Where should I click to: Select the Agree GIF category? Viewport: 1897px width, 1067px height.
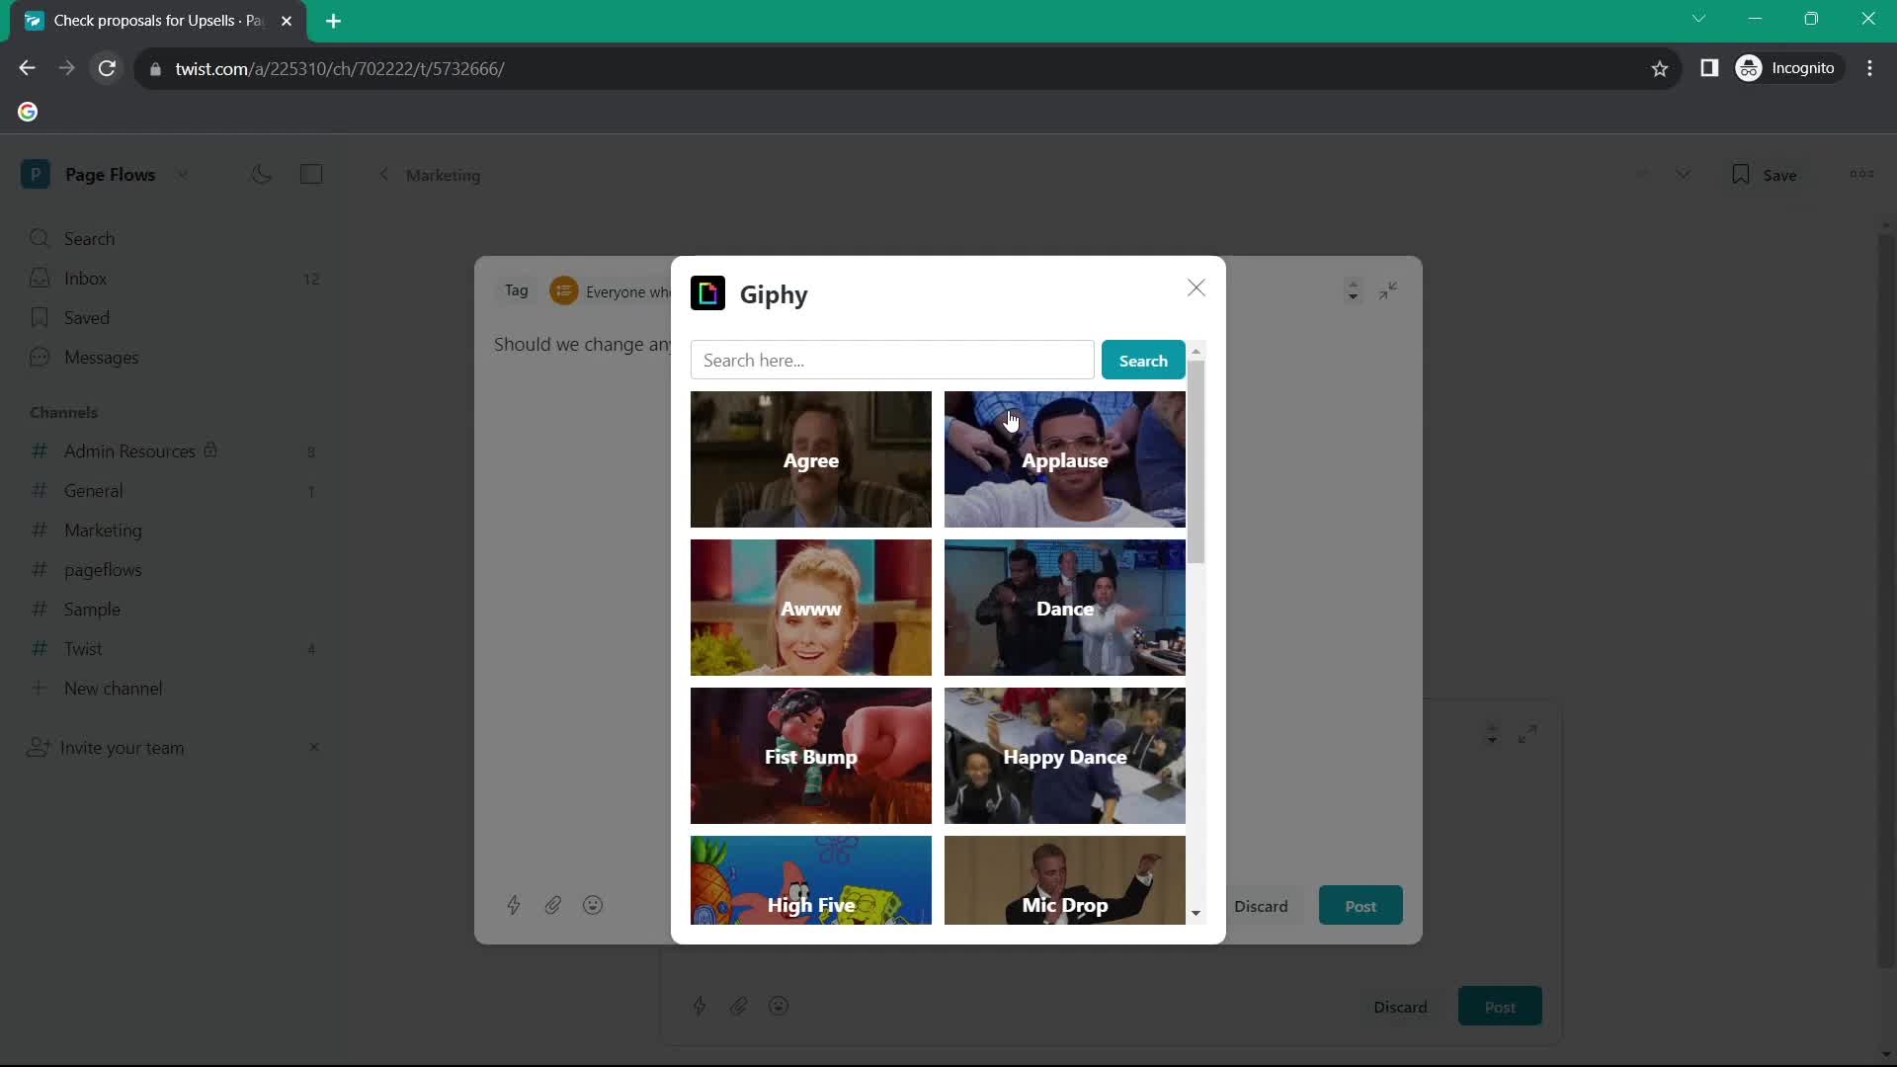point(810,458)
